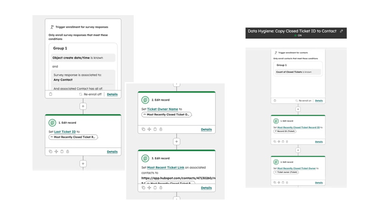The image size is (379, 216).
Task: Open Details on Closed Ticket Record ID card
Action: pyautogui.click(x=319, y=142)
